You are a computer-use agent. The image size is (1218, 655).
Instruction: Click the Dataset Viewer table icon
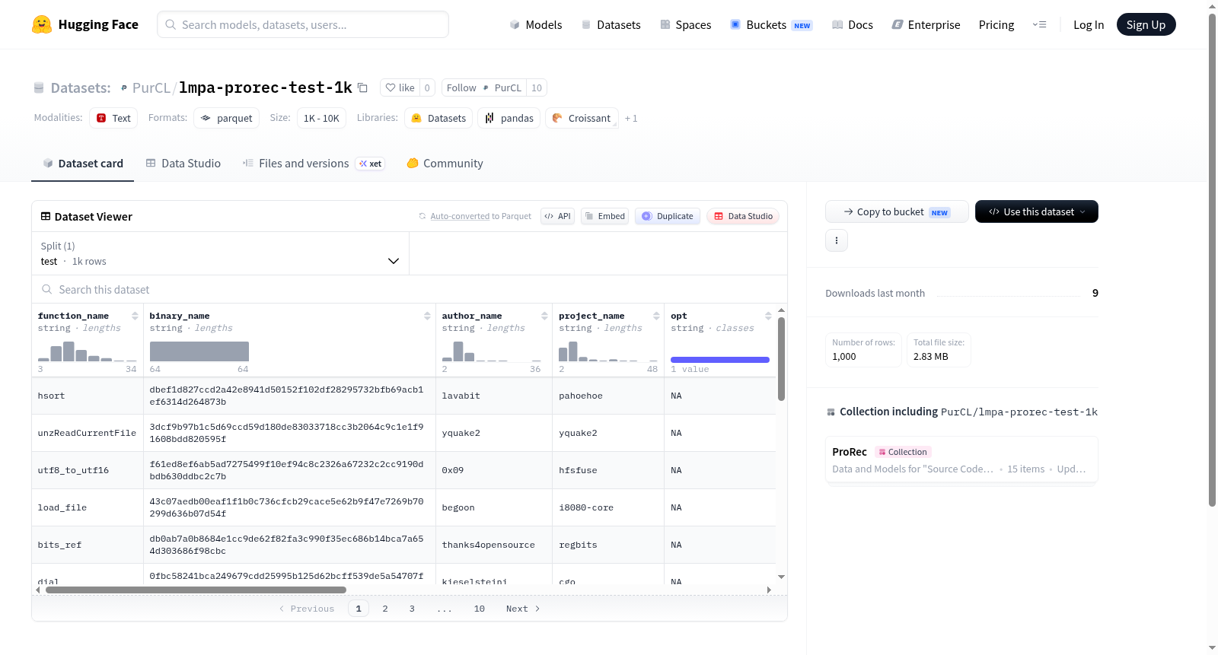pos(46,217)
